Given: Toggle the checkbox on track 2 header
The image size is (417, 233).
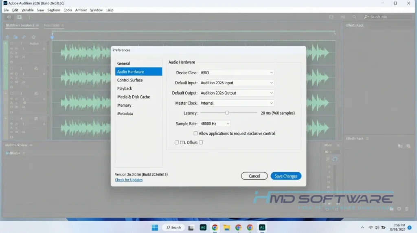Looking at the screenshot, I should click(x=11, y=68).
